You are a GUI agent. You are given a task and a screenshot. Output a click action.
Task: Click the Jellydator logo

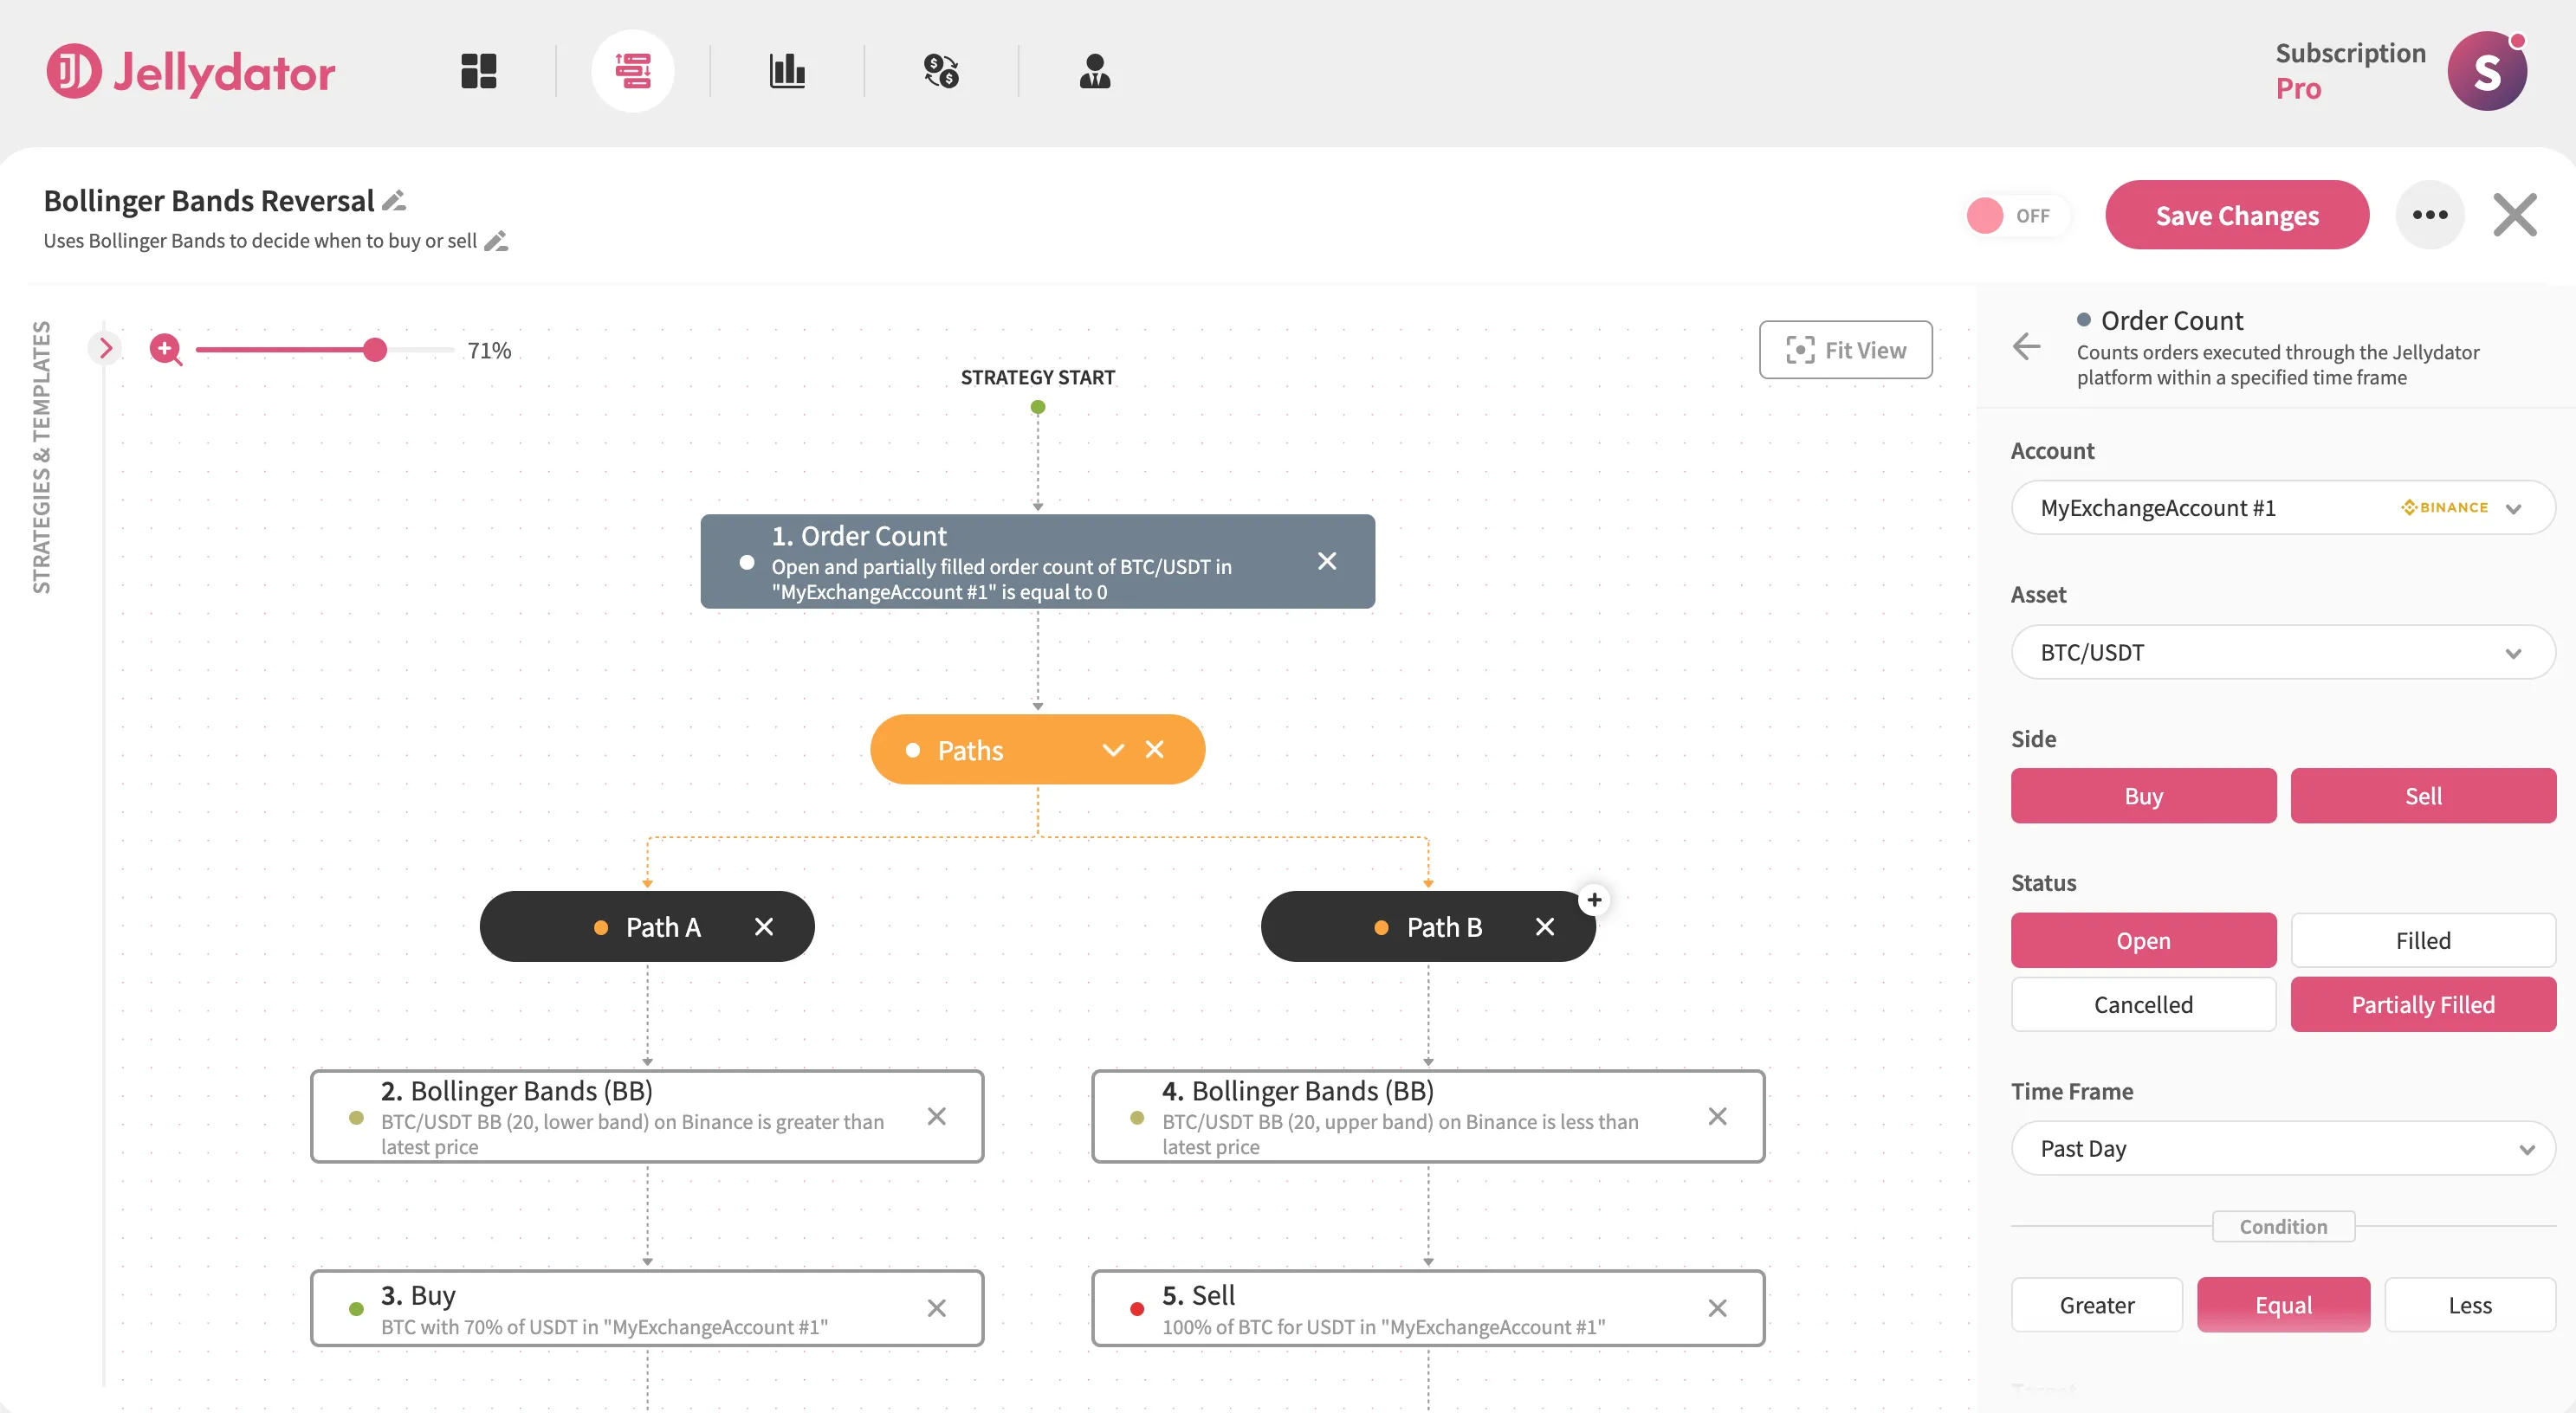(190, 71)
